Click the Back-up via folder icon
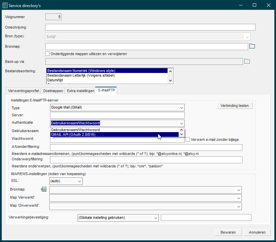This screenshot has width=276, height=242. 247,61
